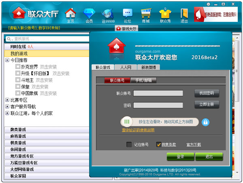Expand the 万能豆游戏专区 category
Image resolution: width=243 pixels, height=183 pixels.
[47, 163]
